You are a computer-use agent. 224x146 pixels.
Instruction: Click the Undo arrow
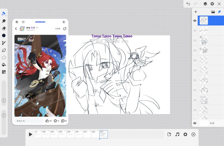click(x=188, y=4)
